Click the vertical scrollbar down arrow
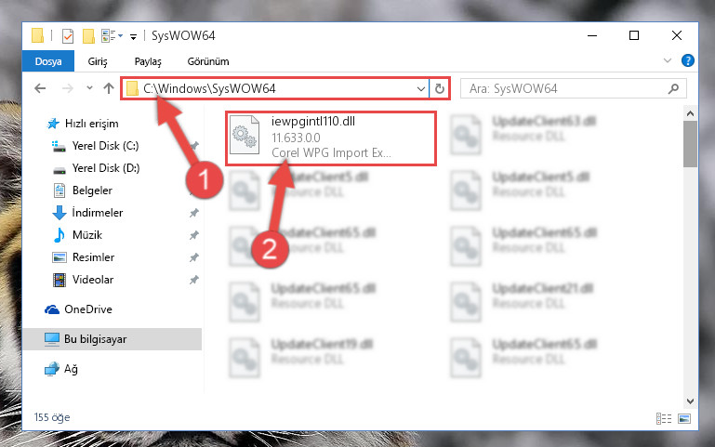715x447 pixels. pos(691,401)
